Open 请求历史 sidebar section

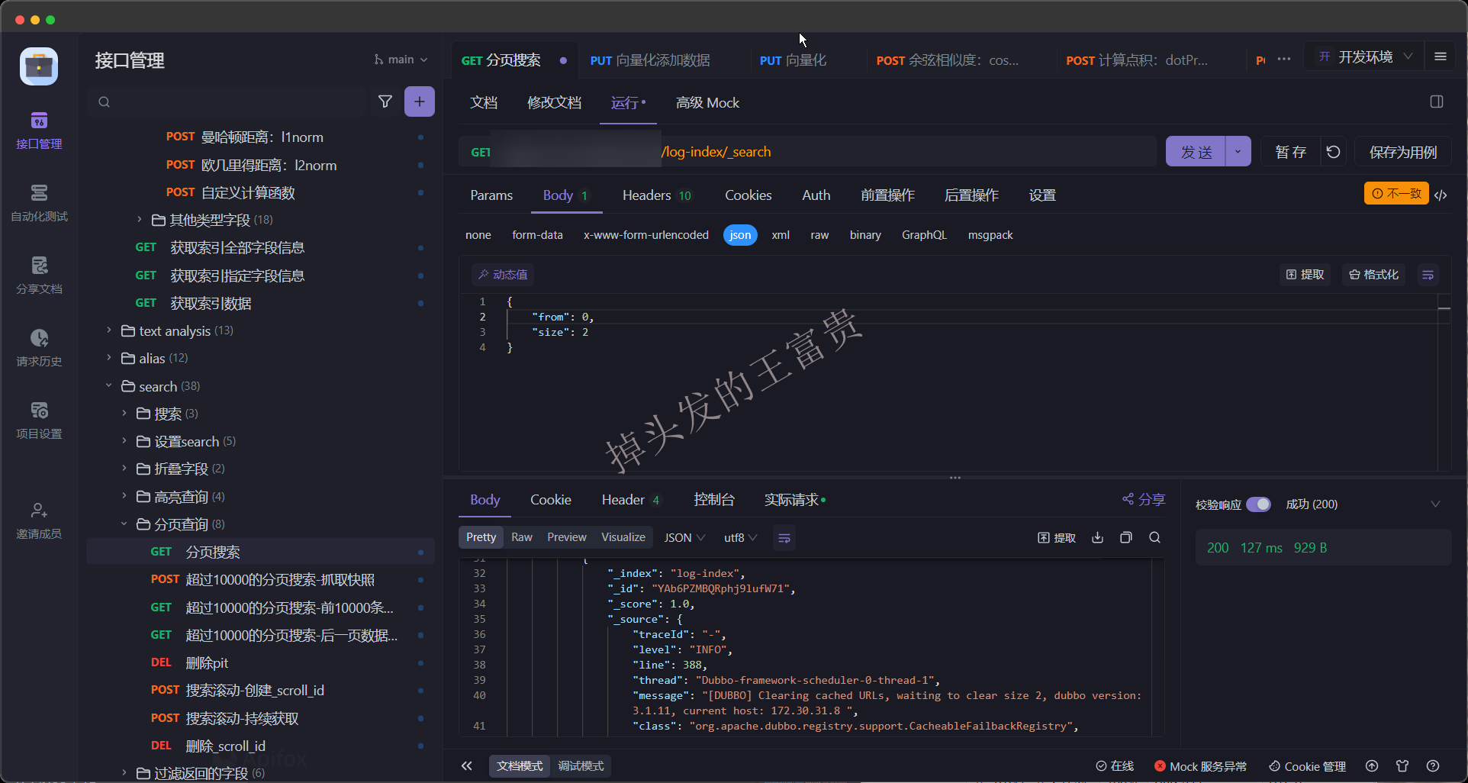coord(39,348)
